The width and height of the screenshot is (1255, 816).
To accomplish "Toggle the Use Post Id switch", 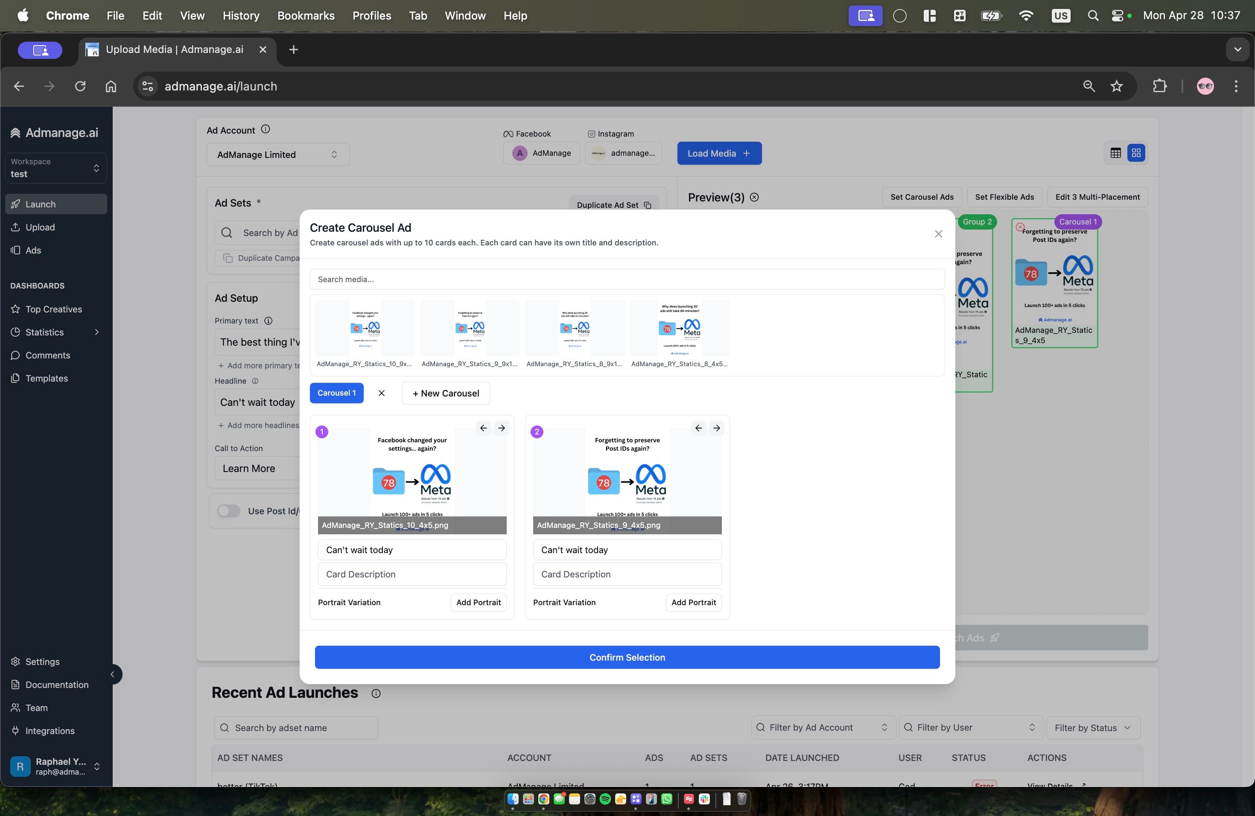I will (229, 511).
